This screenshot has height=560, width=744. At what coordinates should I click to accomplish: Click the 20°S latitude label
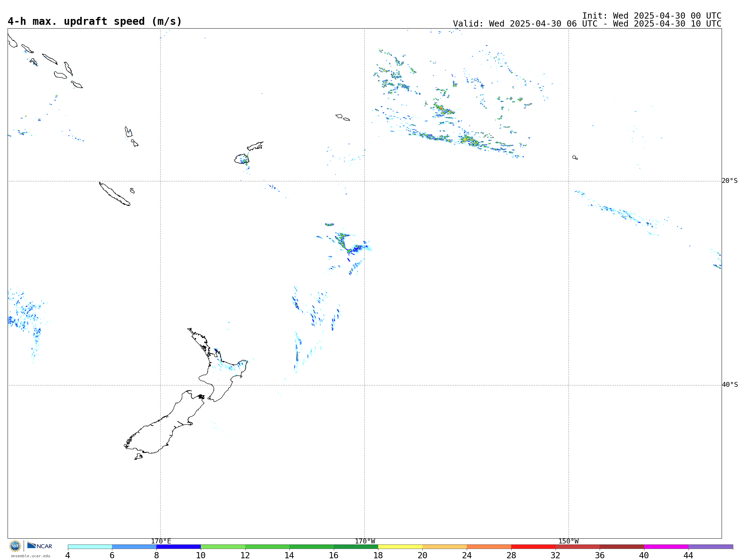tap(730, 181)
